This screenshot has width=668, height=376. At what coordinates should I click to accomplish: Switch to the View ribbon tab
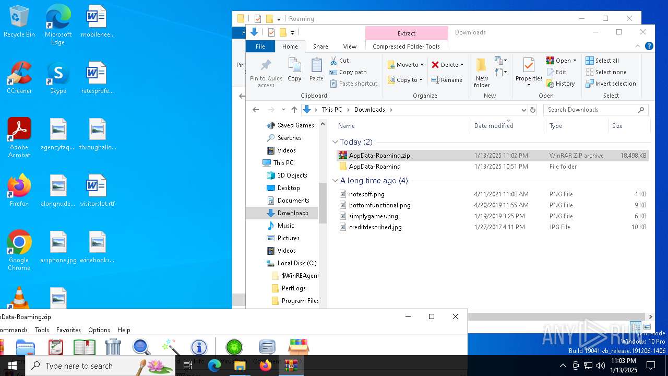350,46
